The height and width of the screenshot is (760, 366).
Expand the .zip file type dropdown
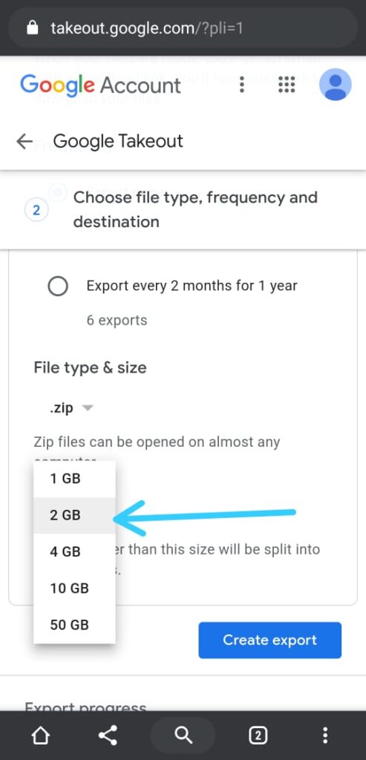(x=71, y=408)
